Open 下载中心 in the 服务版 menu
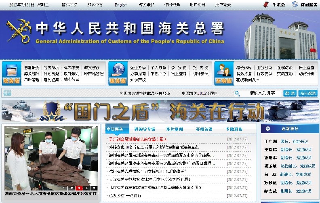The width and height of the screenshot is (320, 203). [x=158, y=73]
